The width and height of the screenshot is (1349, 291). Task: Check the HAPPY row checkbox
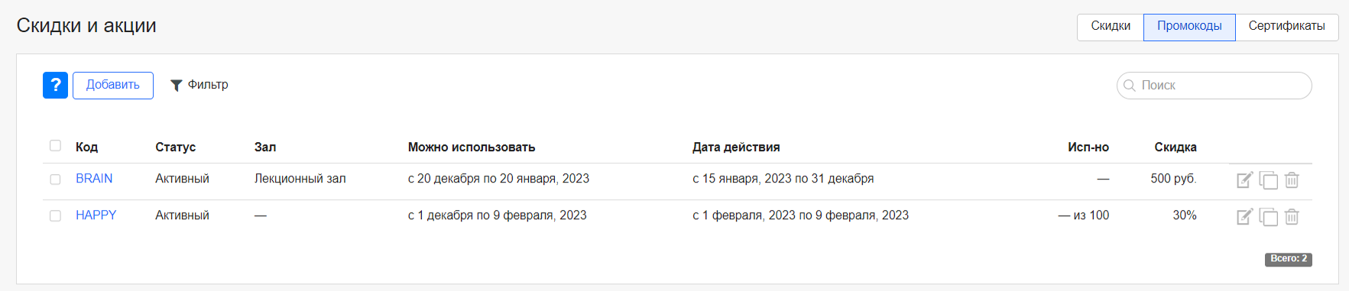55,216
